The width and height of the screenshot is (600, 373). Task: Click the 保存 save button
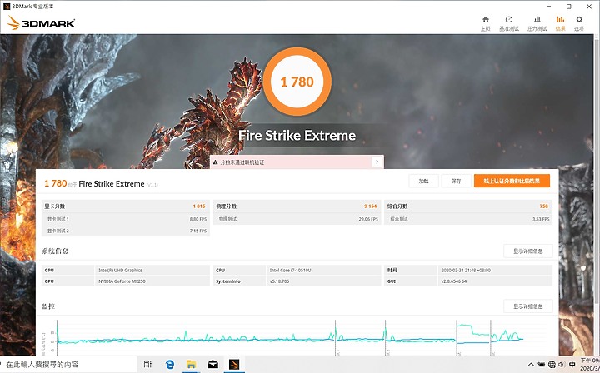[456, 182]
